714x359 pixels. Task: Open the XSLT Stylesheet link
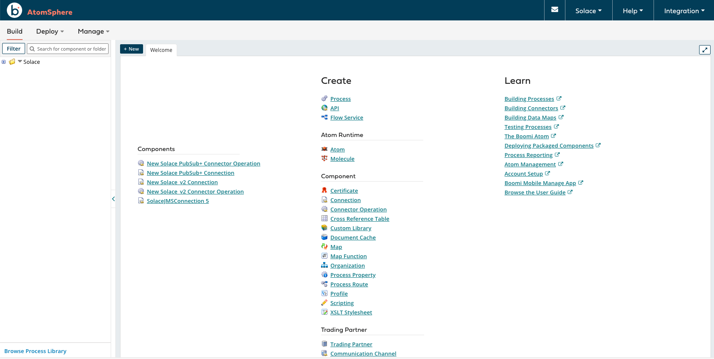[351, 312]
